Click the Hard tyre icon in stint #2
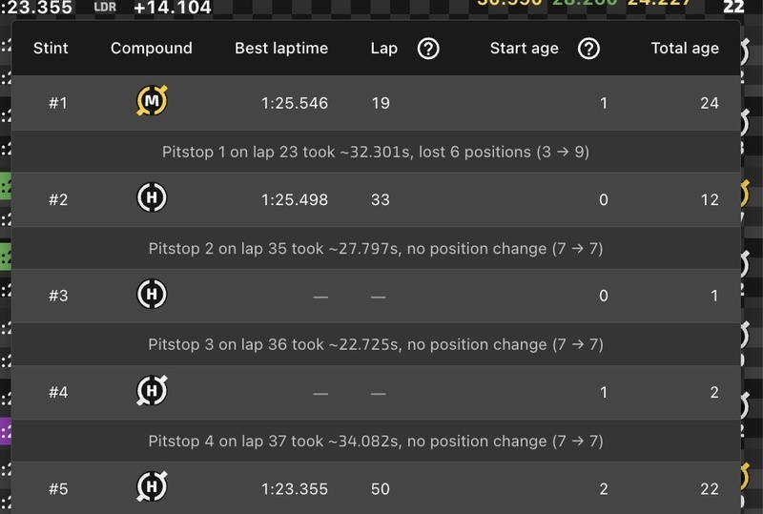 point(152,197)
